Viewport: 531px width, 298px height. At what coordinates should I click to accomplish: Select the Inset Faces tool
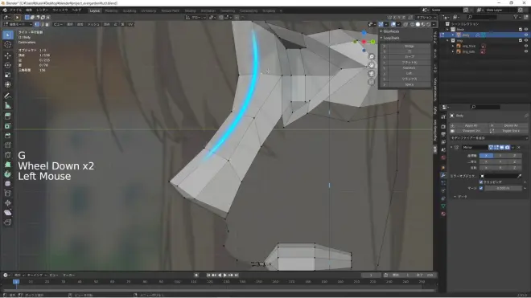point(8,126)
